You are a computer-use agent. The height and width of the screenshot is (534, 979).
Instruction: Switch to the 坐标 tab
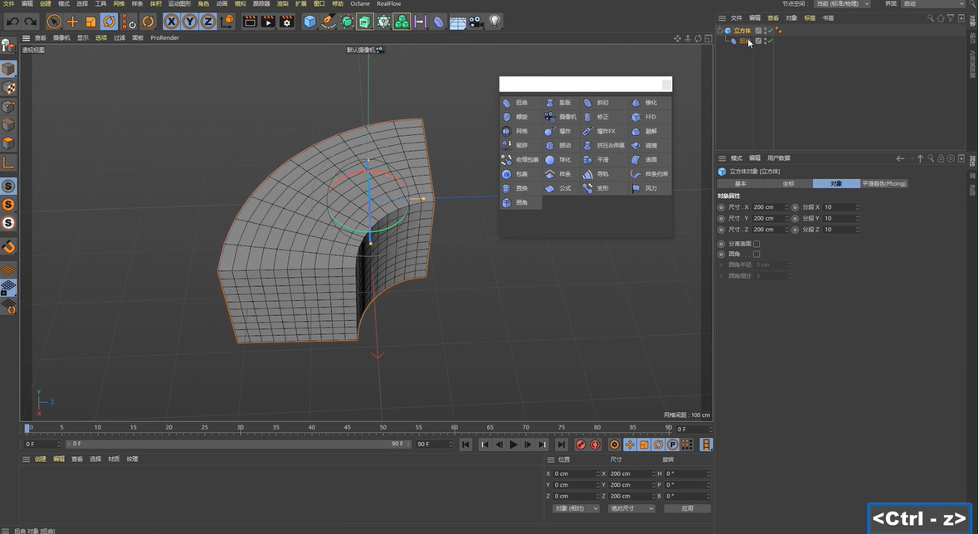click(788, 183)
